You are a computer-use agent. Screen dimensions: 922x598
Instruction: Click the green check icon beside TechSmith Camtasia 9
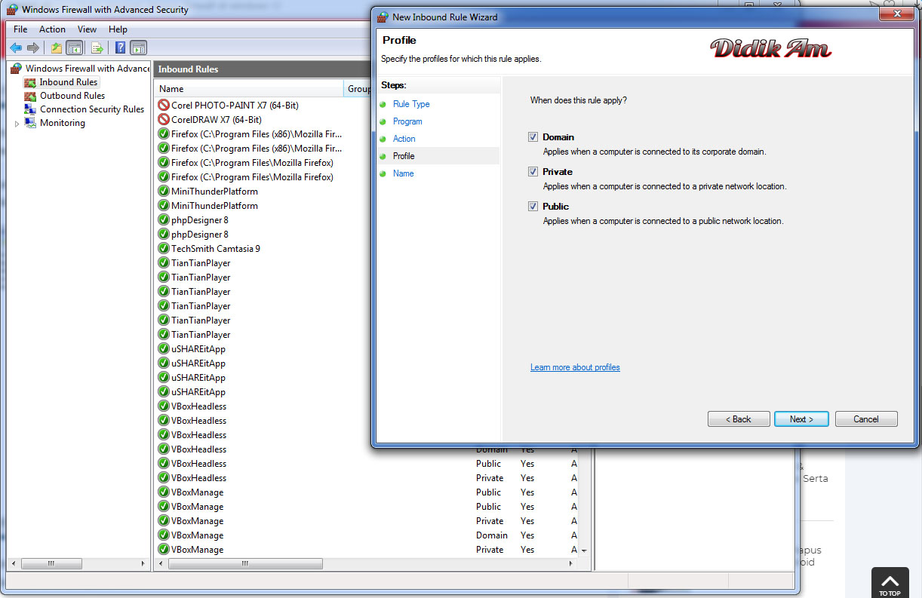coord(164,249)
